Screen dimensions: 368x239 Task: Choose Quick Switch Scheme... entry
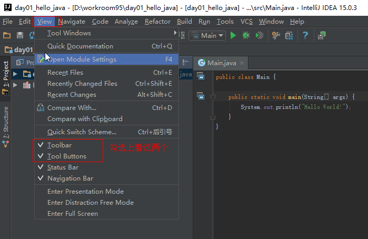click(106, 132)
